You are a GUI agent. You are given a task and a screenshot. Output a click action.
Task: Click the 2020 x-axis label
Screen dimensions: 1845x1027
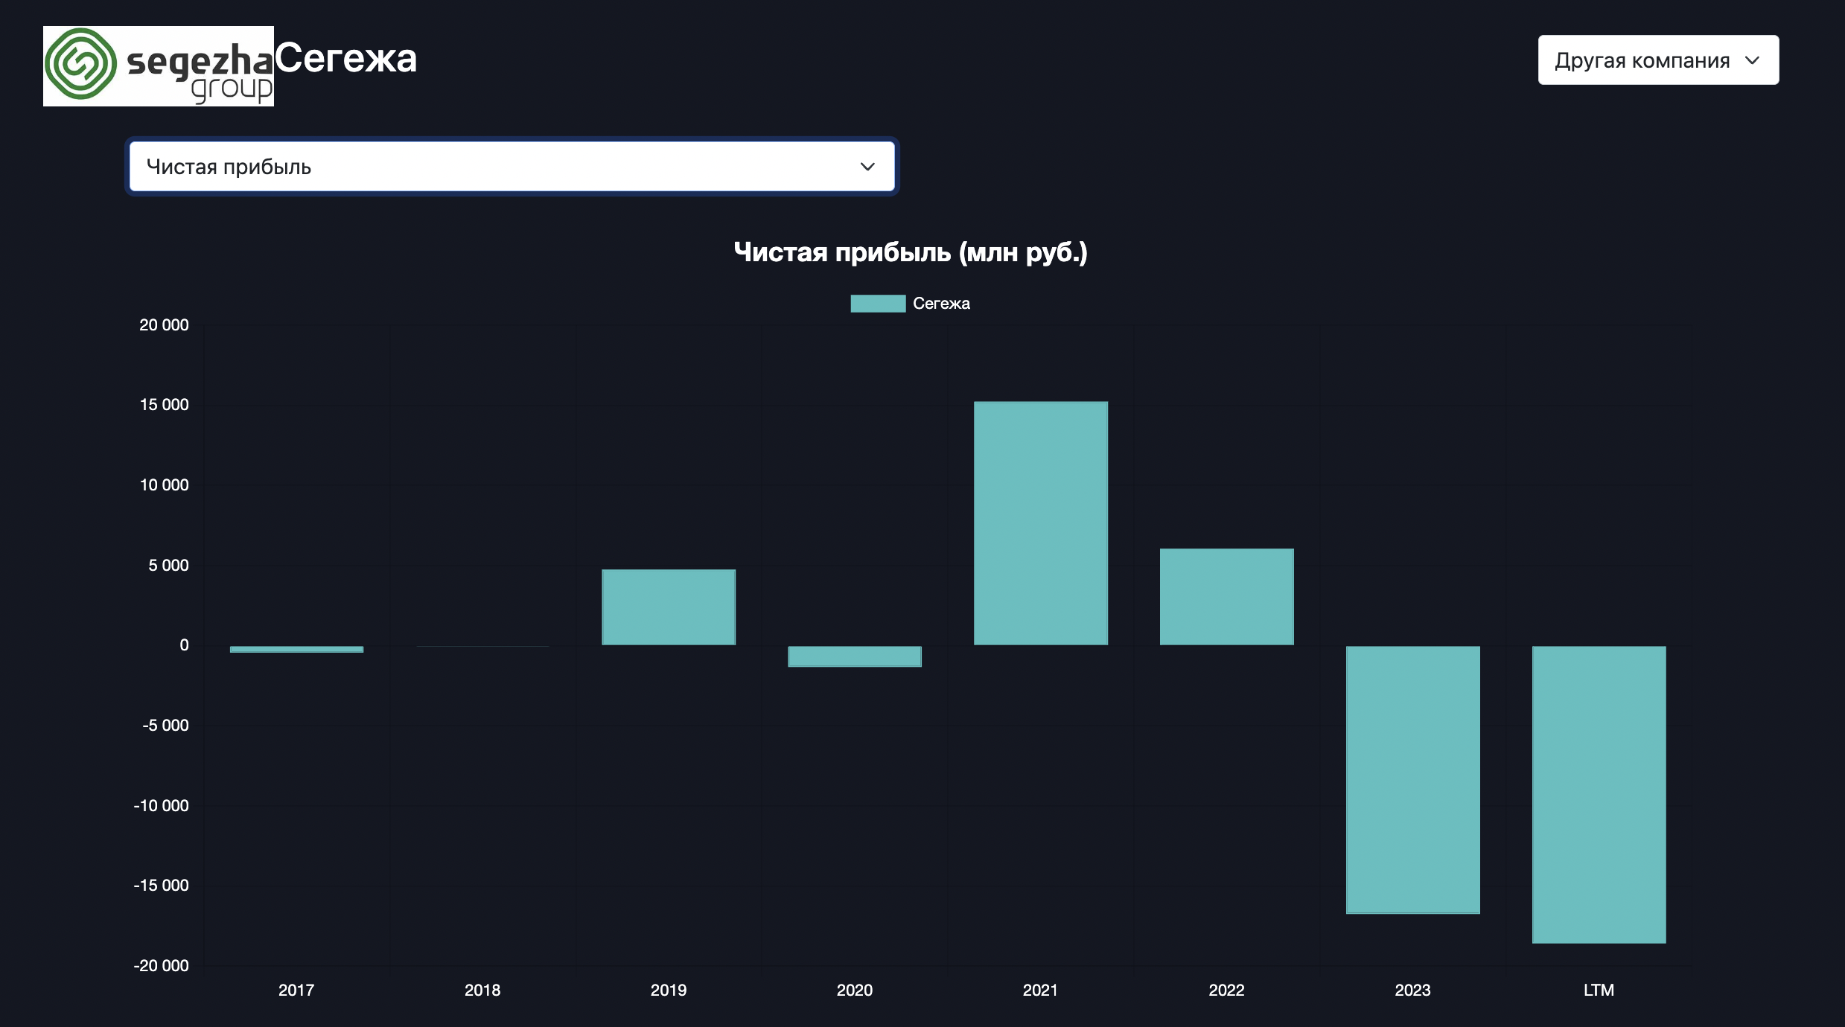pyautogui.click(x=855, y=991)
